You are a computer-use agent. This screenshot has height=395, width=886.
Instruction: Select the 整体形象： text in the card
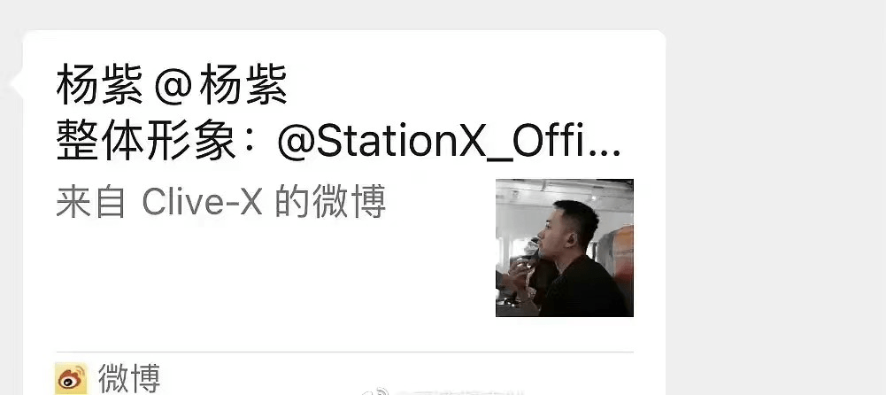[163, 143]
